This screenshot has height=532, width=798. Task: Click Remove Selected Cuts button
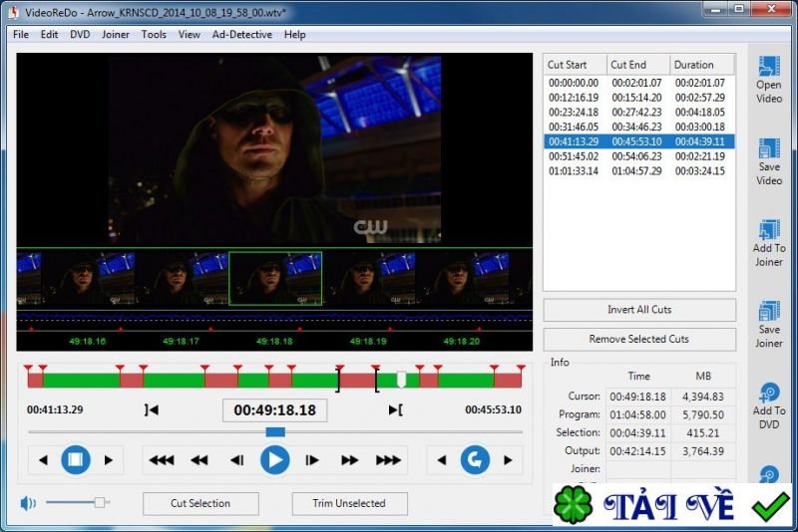pos(639,339)
